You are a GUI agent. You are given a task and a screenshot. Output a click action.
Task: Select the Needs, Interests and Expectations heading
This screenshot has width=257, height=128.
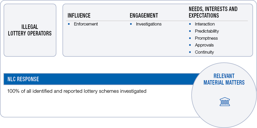coord(213,12)
